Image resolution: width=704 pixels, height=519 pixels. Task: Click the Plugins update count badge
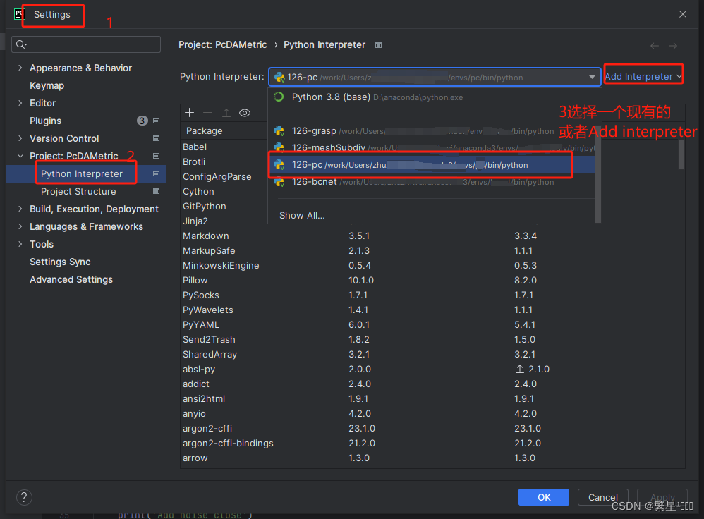142,121
